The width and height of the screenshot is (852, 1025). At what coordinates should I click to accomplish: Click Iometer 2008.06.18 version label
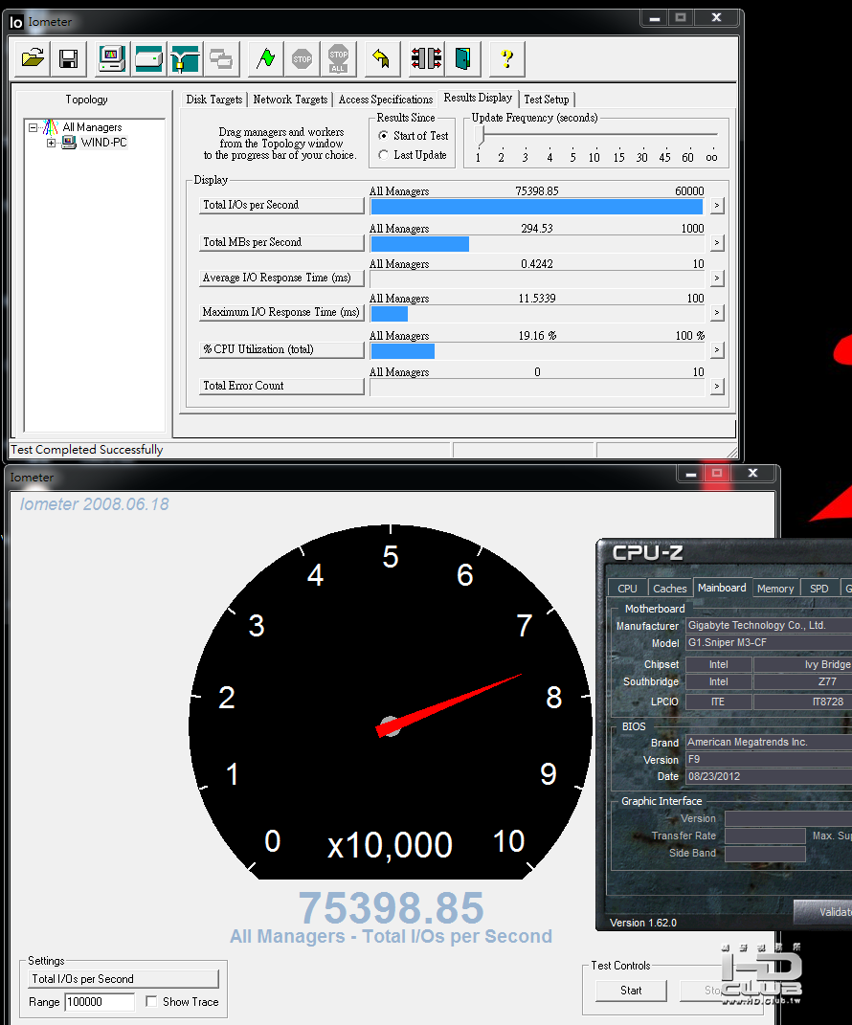(94, 504)
